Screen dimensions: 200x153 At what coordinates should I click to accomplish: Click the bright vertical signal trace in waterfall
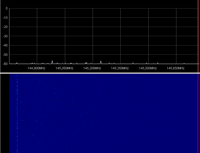(17, 113)
